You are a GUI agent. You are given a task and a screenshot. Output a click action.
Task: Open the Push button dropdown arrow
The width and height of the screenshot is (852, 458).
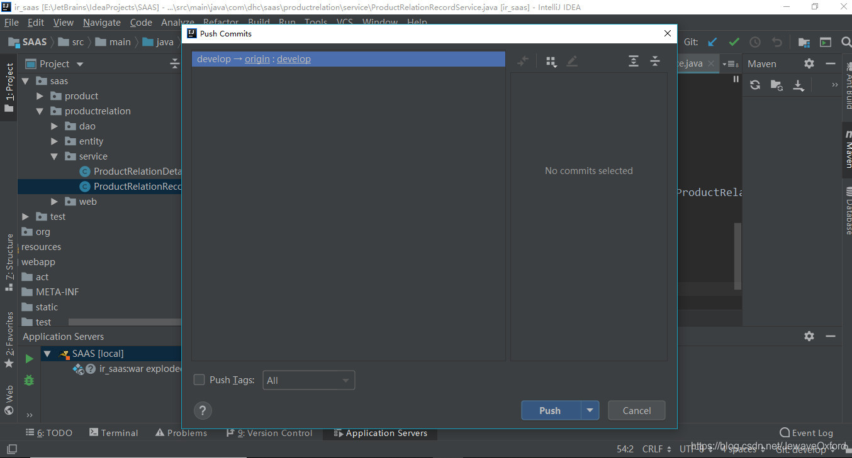pyautogui.click(x=590, y=410)
